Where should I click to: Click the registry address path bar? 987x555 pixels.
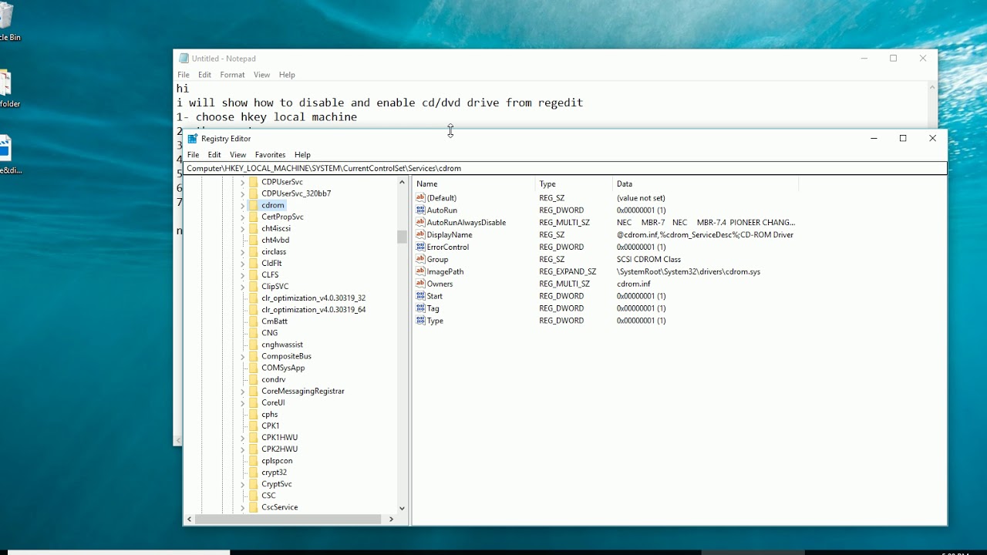(x=565, y=168)
